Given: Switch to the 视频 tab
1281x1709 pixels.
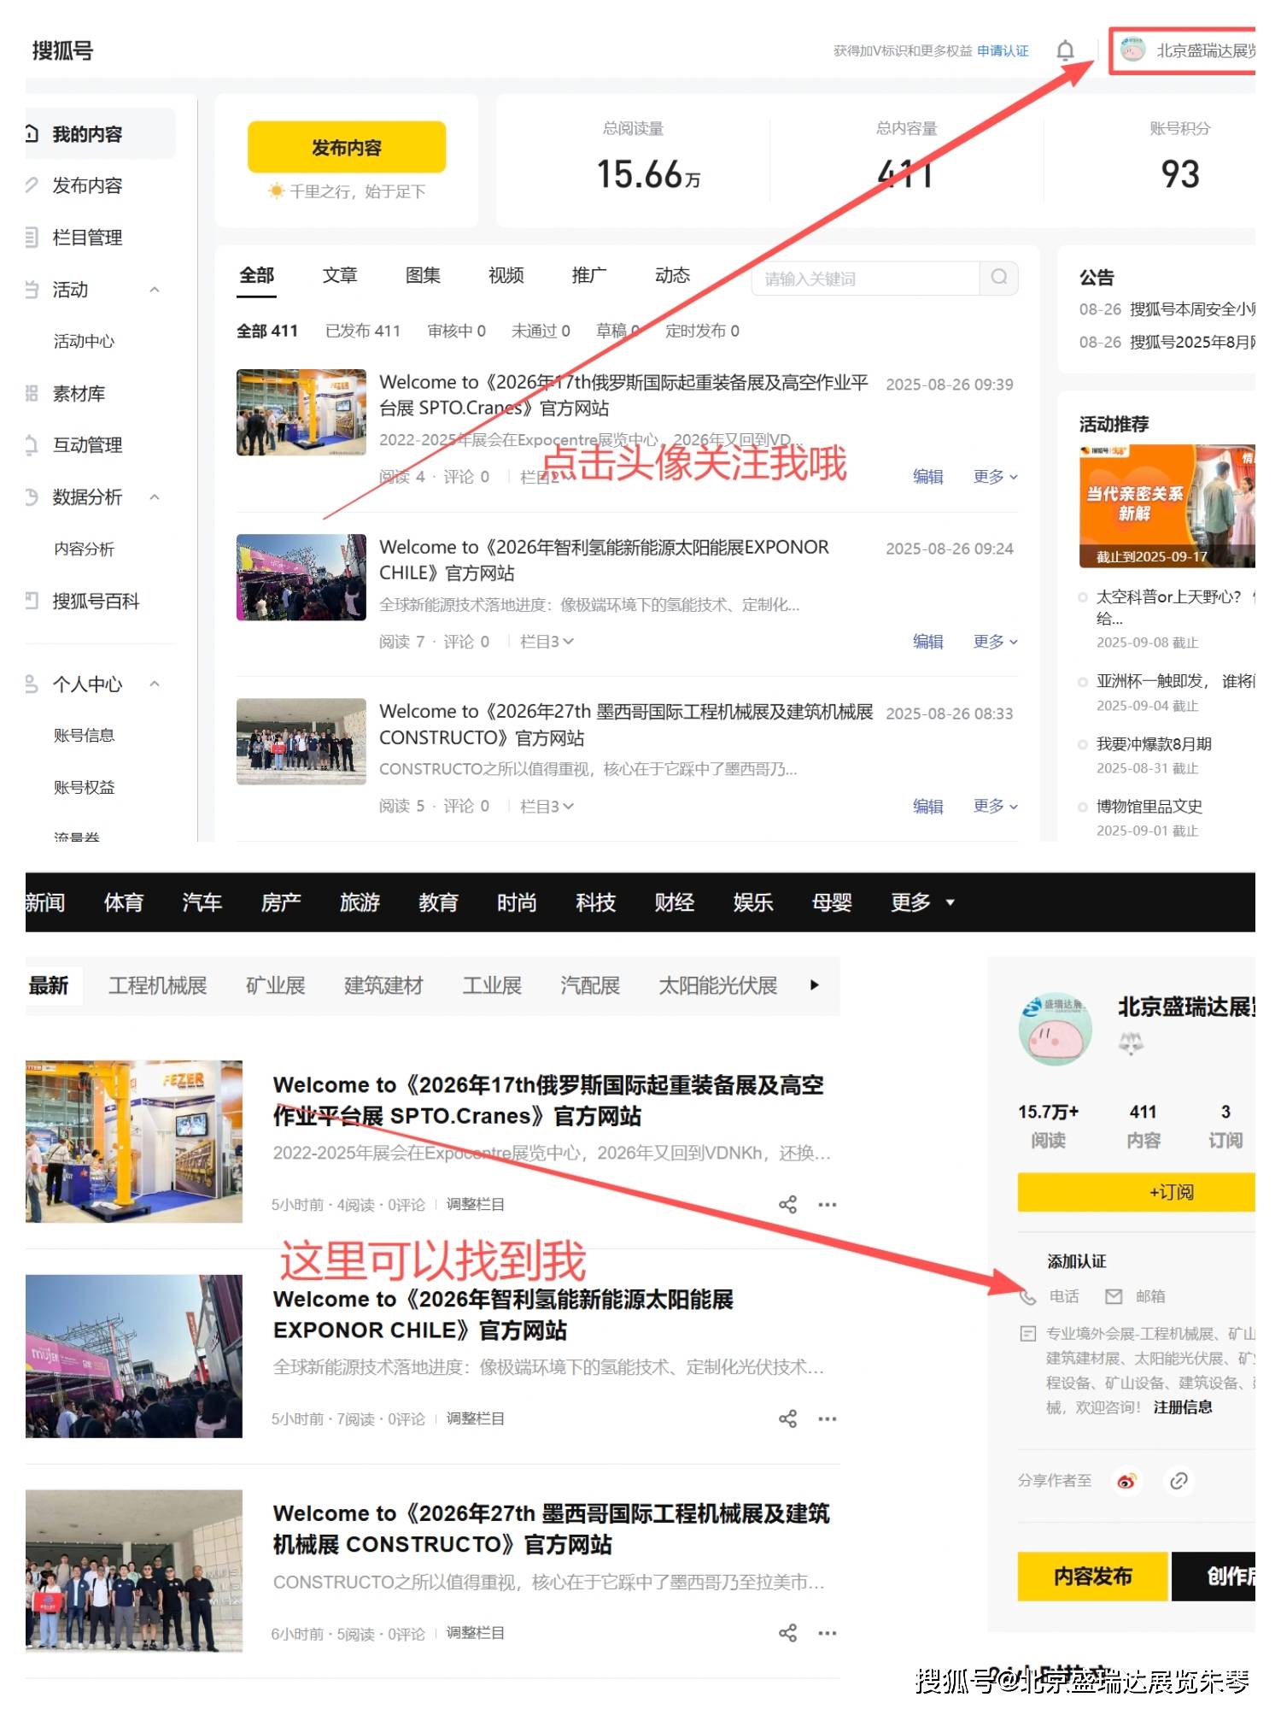Looking at the screenshot, I should pyautogui.click(x=506, y=275).
